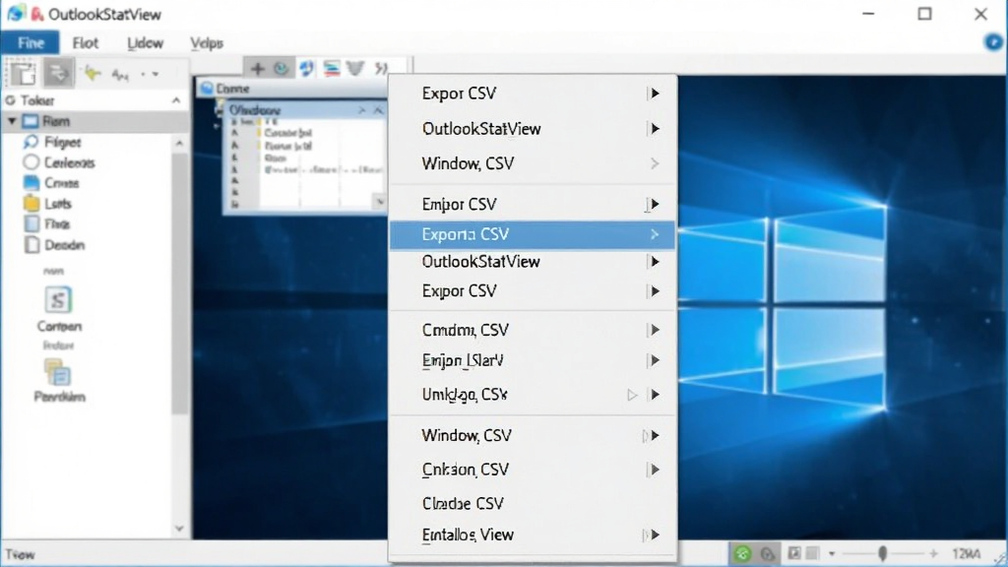Click the inner window list down arrow

point(380,202)
